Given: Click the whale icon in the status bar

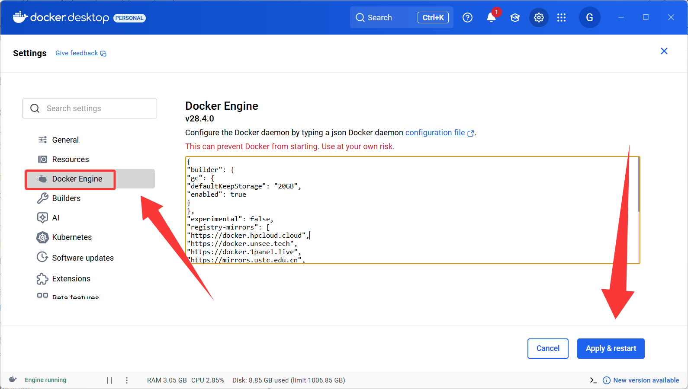Looking at the screenshot, I should click(x=13, y=379).
